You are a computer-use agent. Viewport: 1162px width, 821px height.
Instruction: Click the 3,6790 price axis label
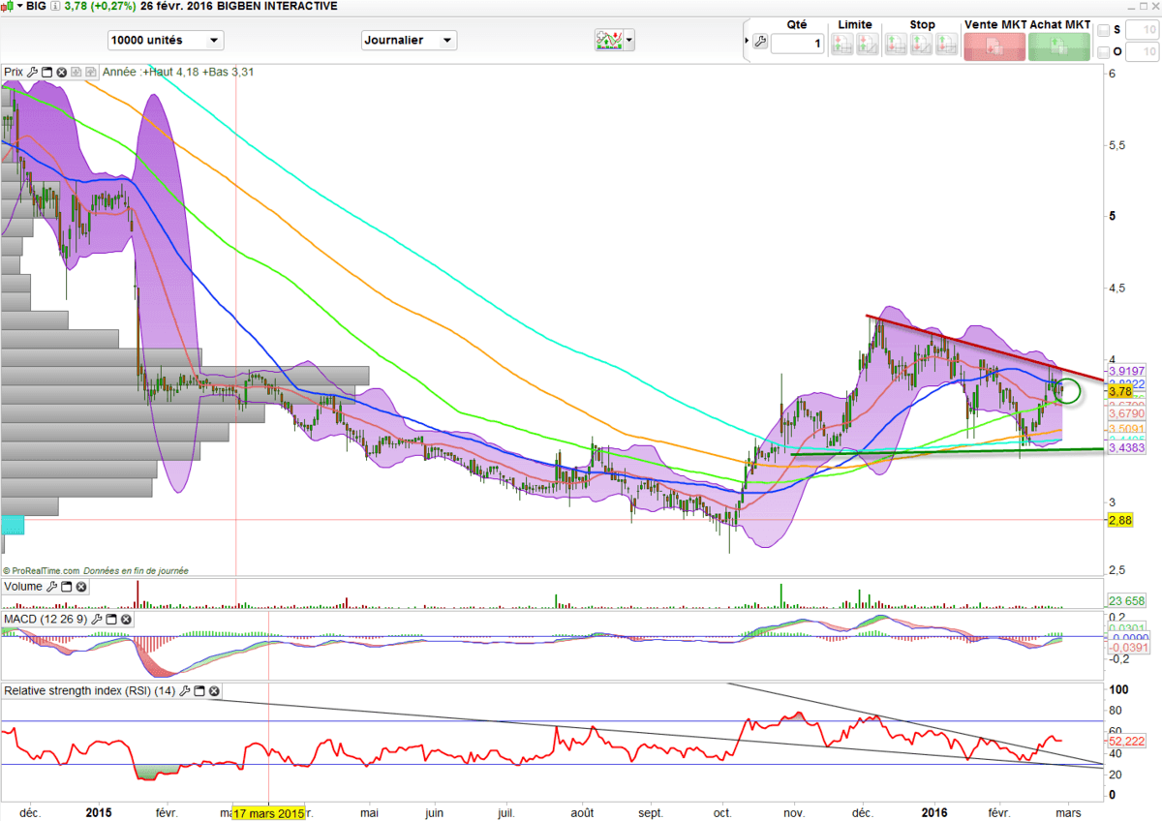(1127, 413)
